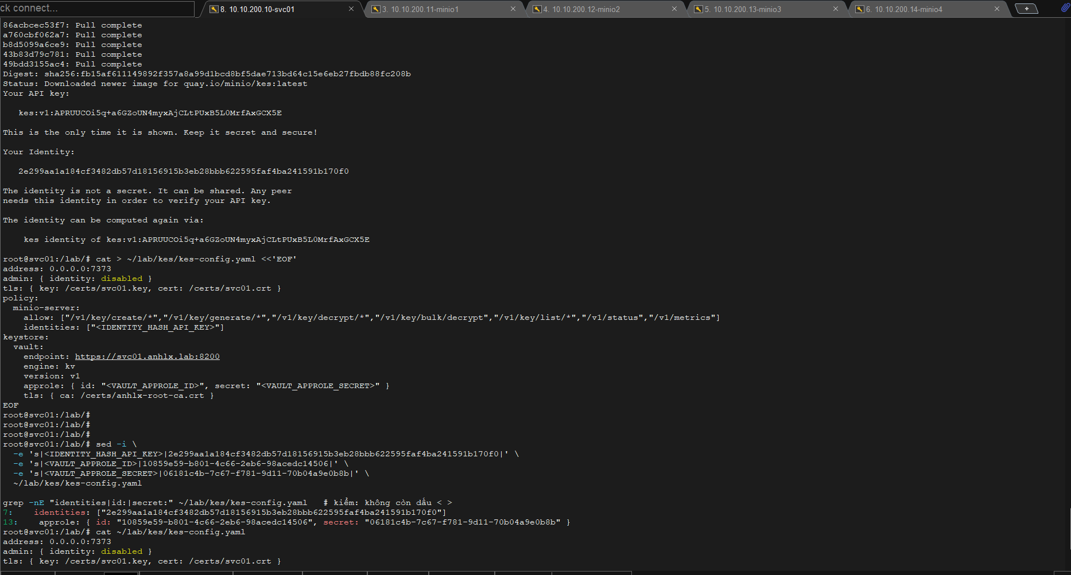Image resolution: width=1071 pixels, height=575 pixels.
Task: Click the 'allow:' policy paths line
Action: click(371, 318)
